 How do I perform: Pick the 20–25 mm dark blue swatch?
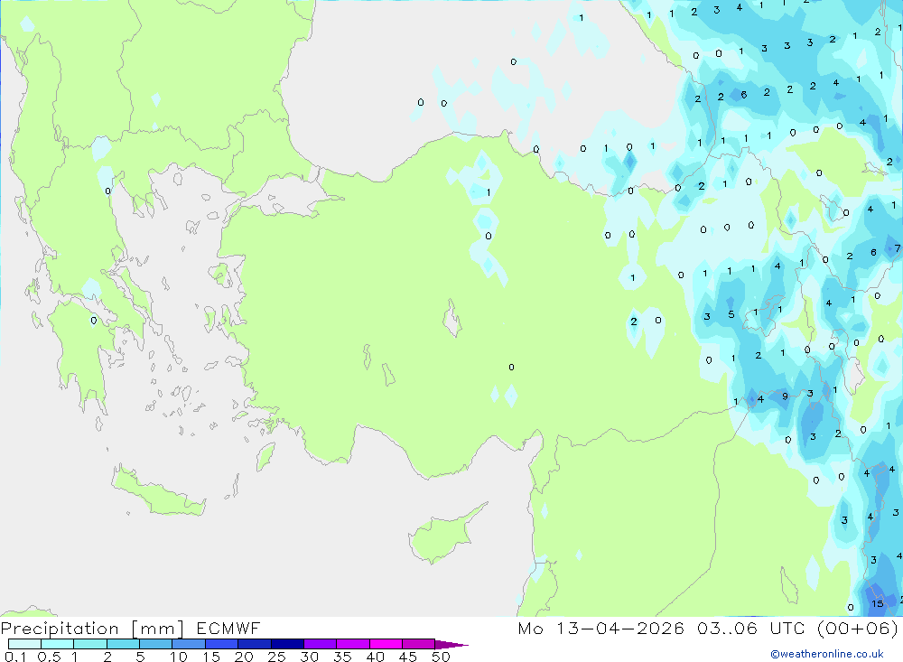[x=254, y=644]
